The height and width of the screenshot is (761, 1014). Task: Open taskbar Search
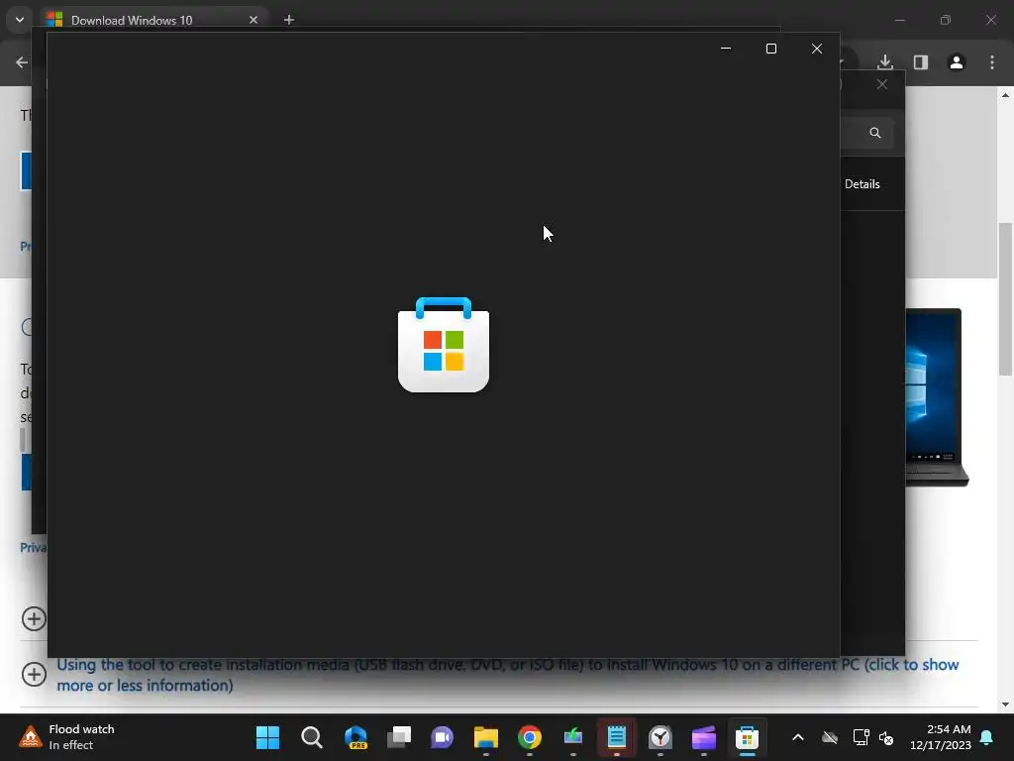point(312,737)
